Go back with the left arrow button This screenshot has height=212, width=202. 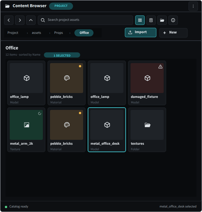9,20
